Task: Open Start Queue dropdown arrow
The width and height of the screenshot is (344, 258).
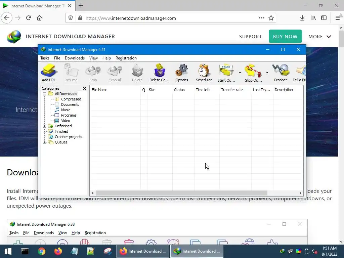Action: tap(240, 73)
